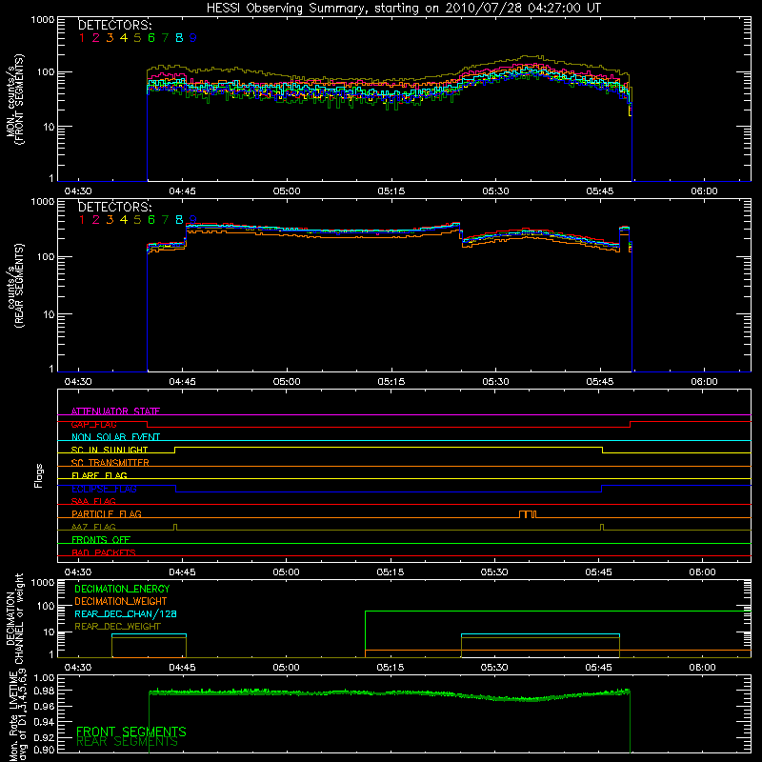
Task: Select the FRONTS_OFF label
Action: point(101,539)
